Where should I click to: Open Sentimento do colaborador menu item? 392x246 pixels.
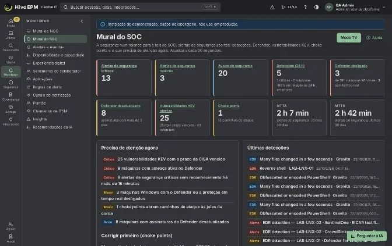click(55, 71)
